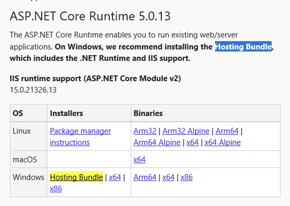Download the Linux x64 Alpine binary
Image resolution: width=290 pixels, height=206 pixels.
(223, 143)
